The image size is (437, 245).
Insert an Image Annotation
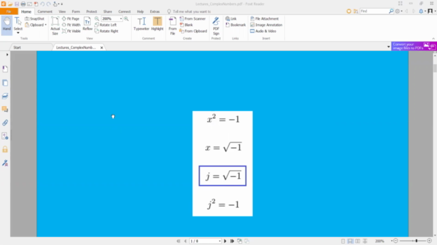click(266, 25)
